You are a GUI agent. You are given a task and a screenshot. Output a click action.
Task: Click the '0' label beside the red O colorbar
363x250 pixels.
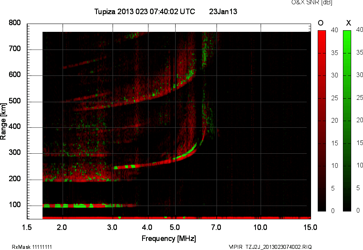[333, 211]
